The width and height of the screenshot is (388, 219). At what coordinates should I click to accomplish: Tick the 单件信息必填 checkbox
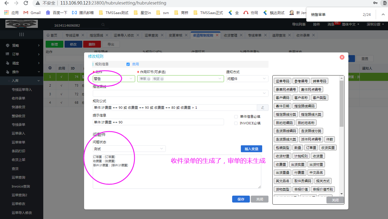pyautogui.click(x=236, y=117)
